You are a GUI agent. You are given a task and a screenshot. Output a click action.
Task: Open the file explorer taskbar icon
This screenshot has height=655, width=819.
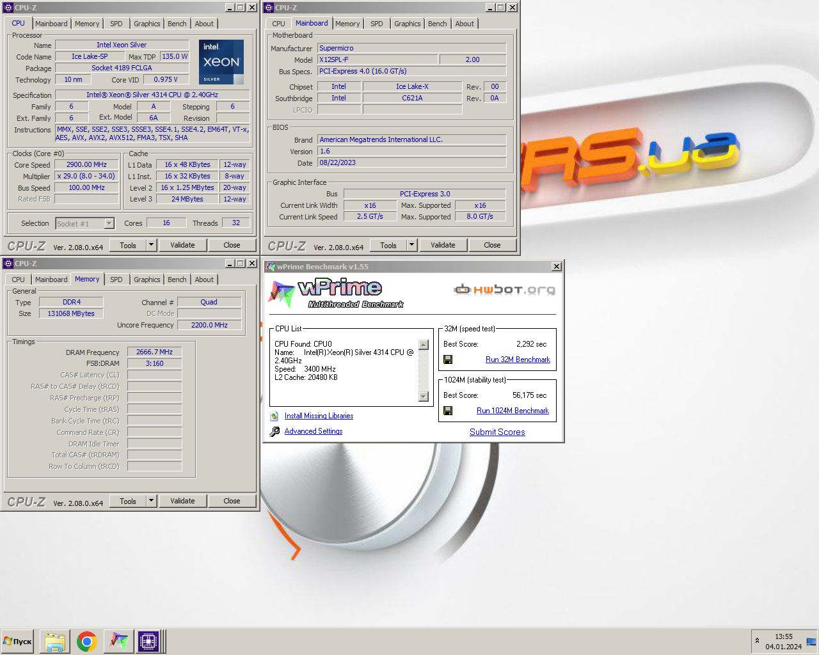[55, 642]
